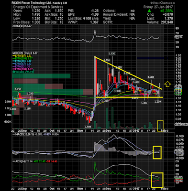Click the cyan EMA(20) 1.32 legend entry
Image resolution: width=188 pixels, height=191 pixels.
click(22, 61)
